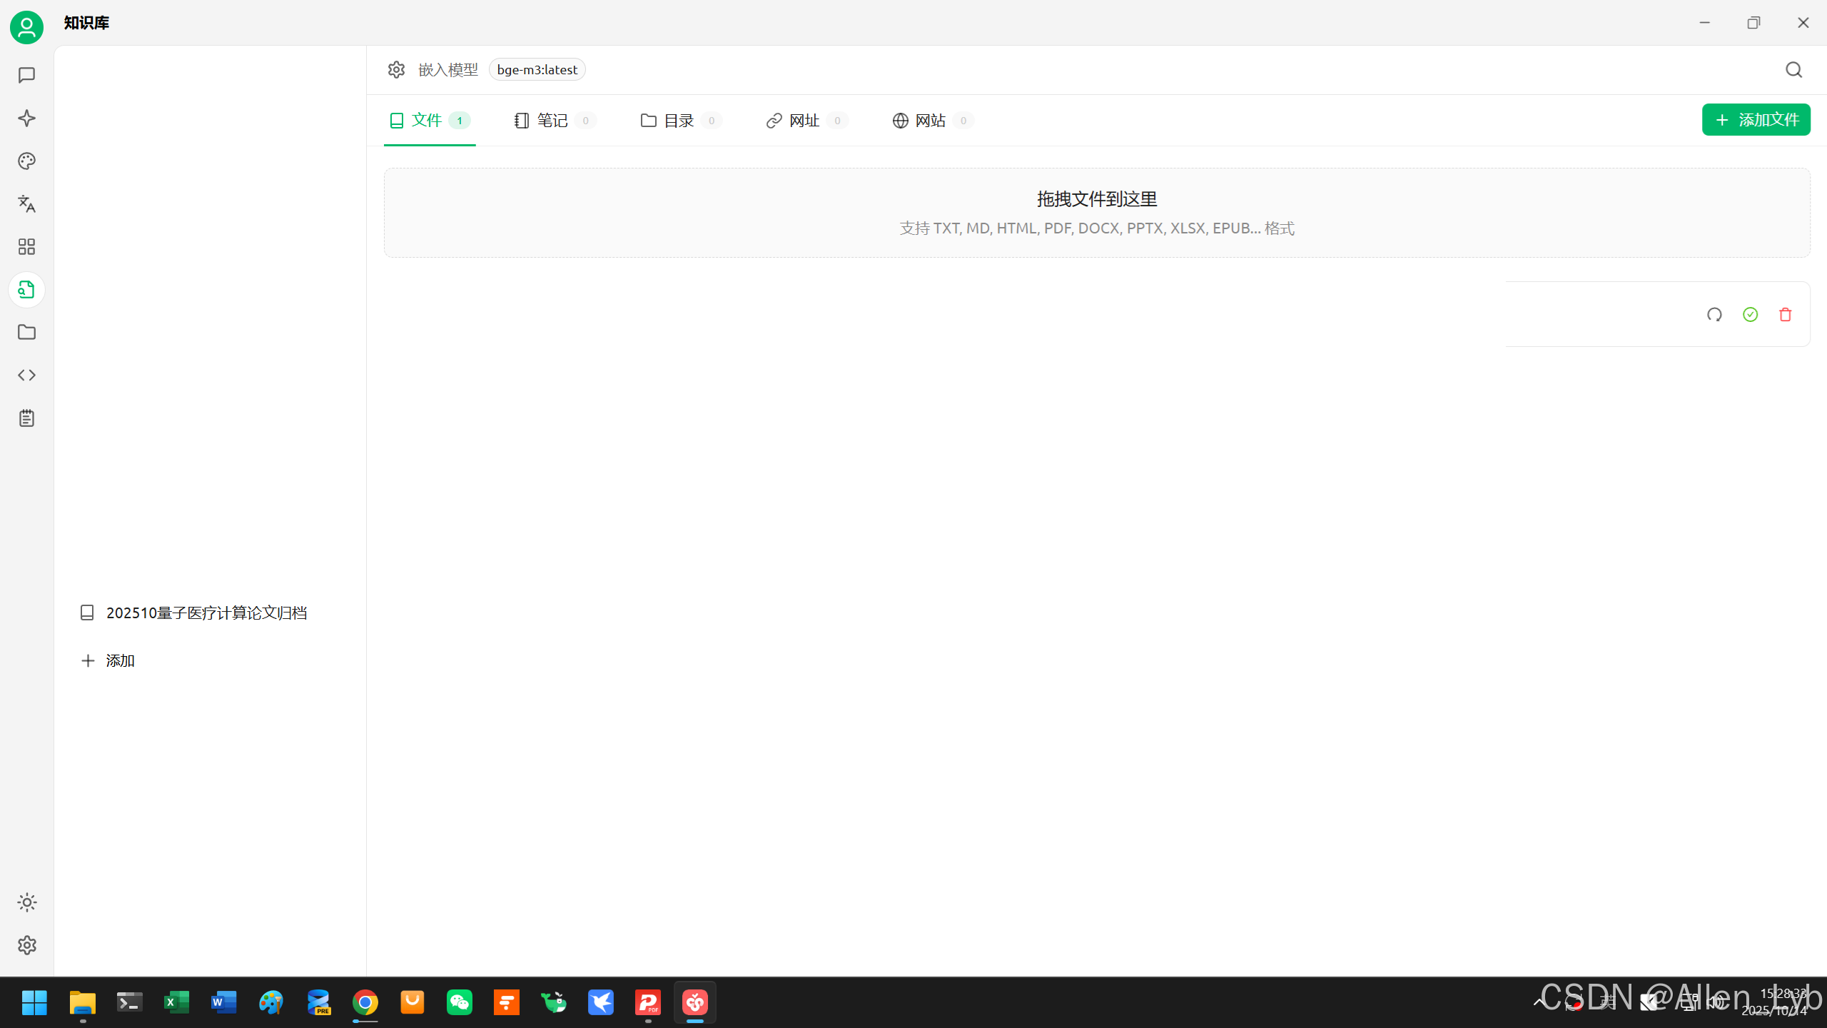
Task: Delete the file with red trash icon
Action: [x=1785, y=314]
